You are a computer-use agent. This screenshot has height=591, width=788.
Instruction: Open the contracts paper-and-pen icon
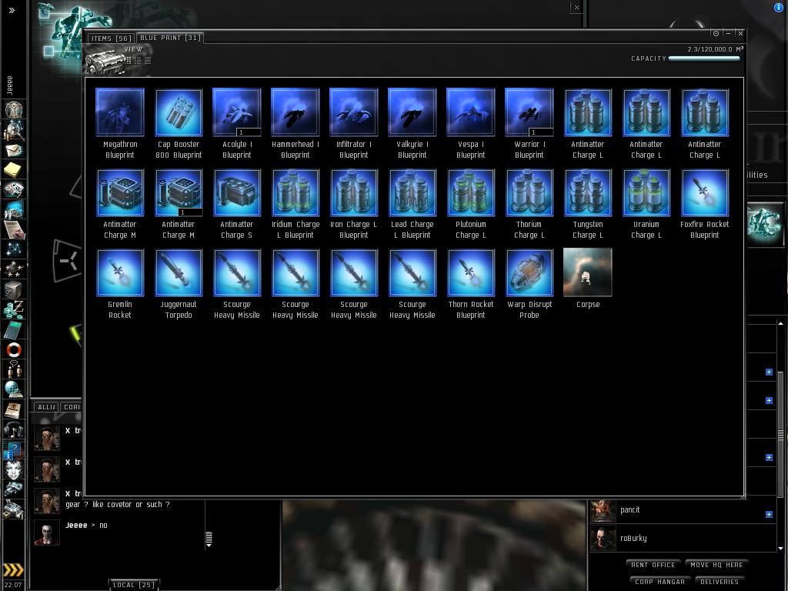pyautogui.click(x=14, y=229)
